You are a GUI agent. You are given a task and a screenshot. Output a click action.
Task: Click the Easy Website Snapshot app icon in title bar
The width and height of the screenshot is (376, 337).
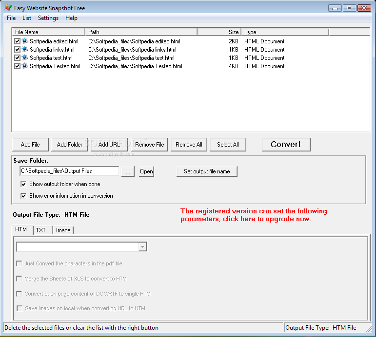coord(8,8)
